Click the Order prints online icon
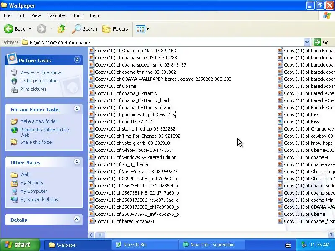The height and width of the screenshot is (251, 335). pos(14,81)
